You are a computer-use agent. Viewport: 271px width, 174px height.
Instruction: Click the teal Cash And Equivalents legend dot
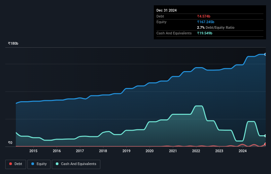57,164
